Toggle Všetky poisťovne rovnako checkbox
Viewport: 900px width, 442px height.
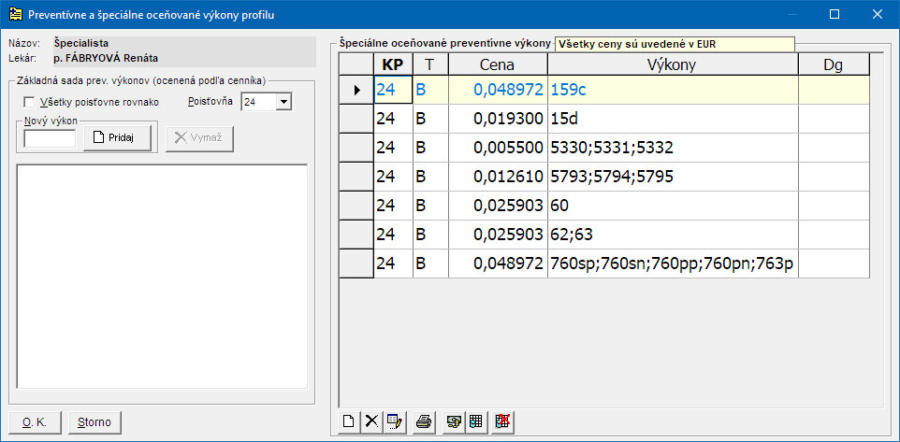(29, 103)
